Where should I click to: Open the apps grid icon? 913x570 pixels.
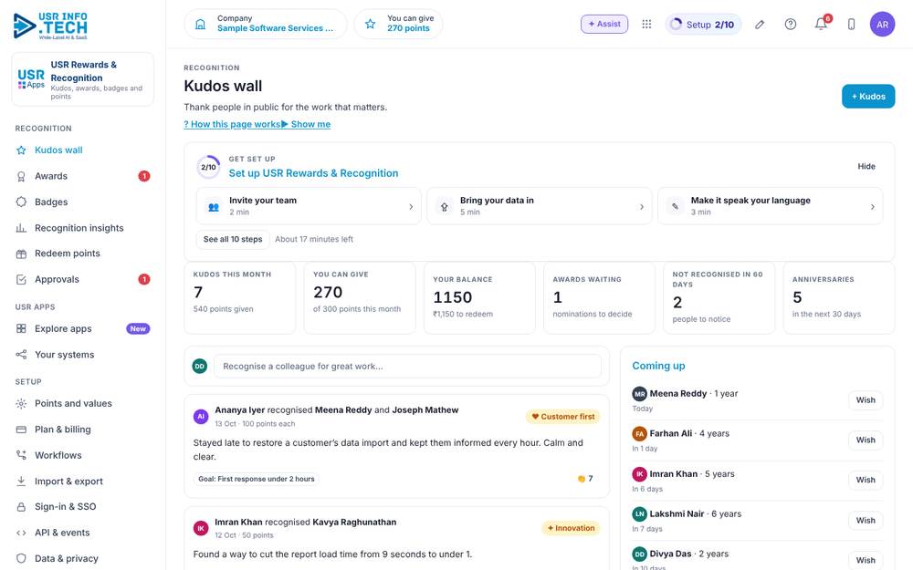point(646,24)
